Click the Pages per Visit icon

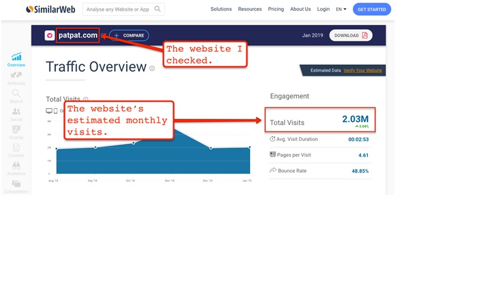pos(273,154)
